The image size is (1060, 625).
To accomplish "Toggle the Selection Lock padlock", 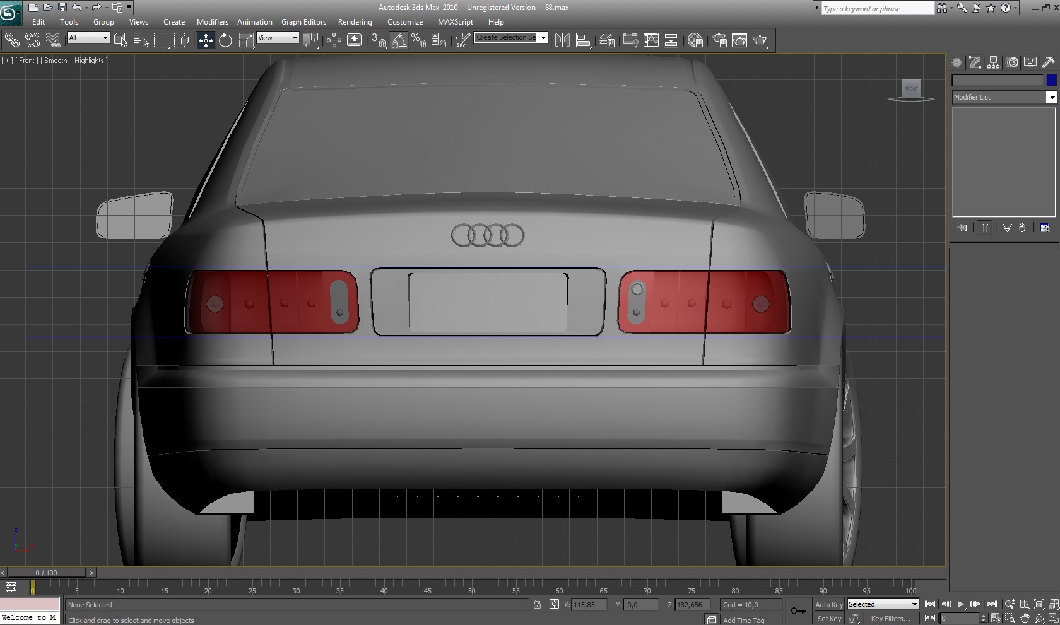I will (537, 604).
